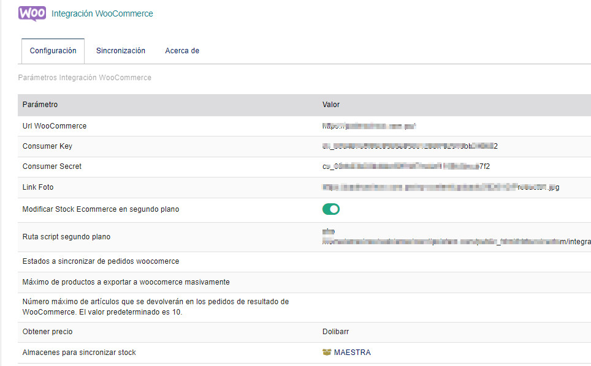The height and width of the screenshot is (366, 591).
Task: Switch to the Sincronización tab
Action: 121,51
